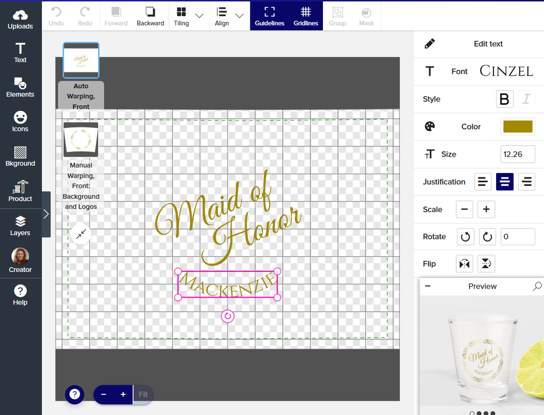Toggle Gridlines off

click(305, 16)
